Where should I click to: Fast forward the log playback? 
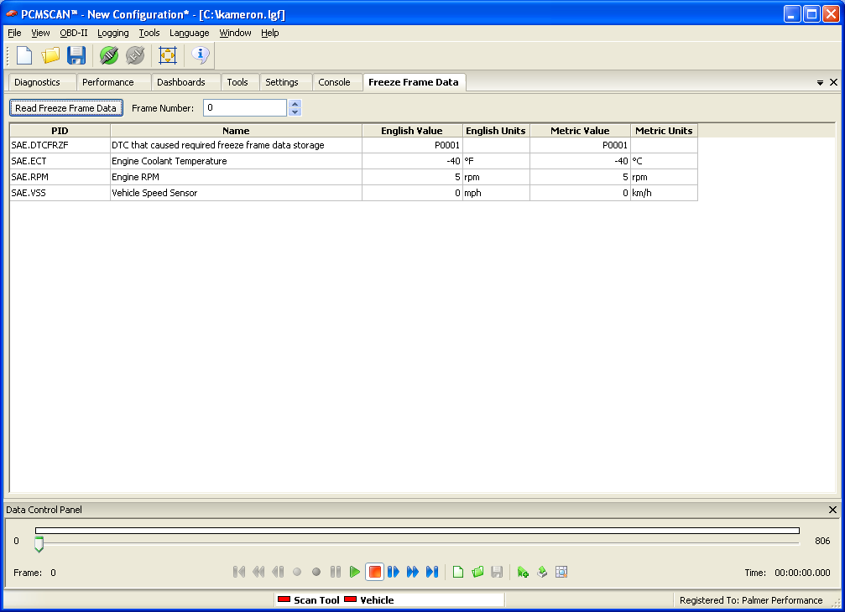[x=413, y=572]
